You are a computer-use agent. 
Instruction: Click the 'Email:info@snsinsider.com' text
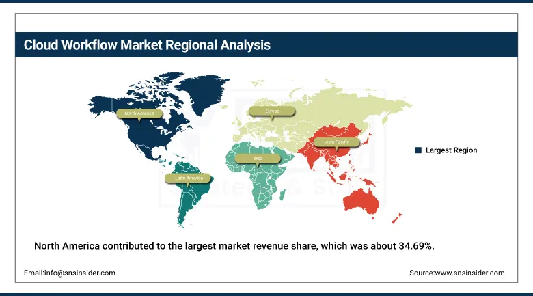click(70, 273)
